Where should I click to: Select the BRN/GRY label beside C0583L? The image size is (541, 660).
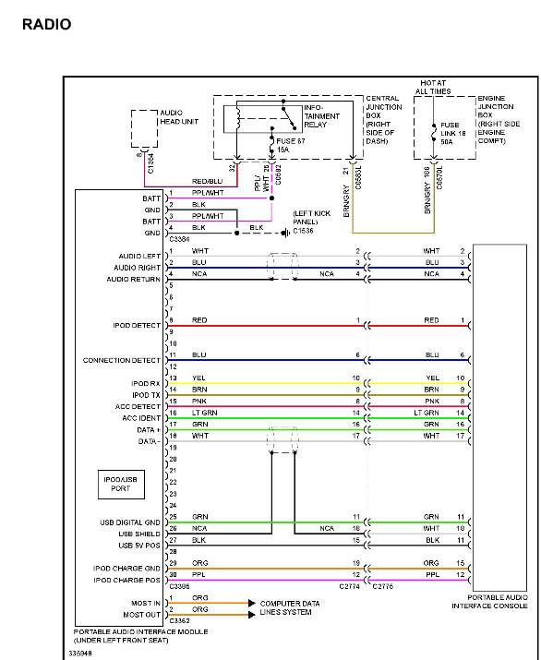pyautogui.click(x=346, y=201)
